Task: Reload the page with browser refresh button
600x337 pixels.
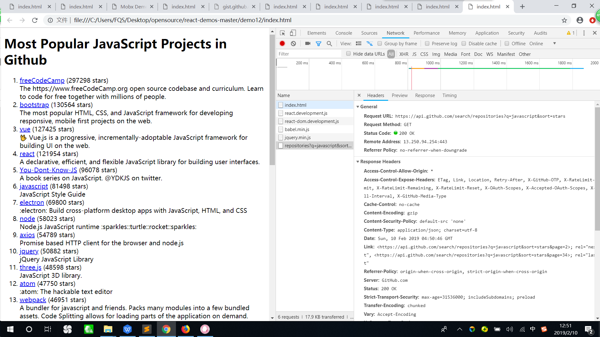Action: (35, 20)
